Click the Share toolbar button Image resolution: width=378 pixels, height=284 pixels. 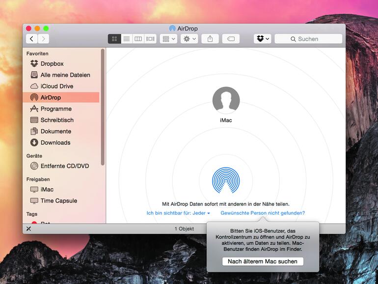coord(210,39)
